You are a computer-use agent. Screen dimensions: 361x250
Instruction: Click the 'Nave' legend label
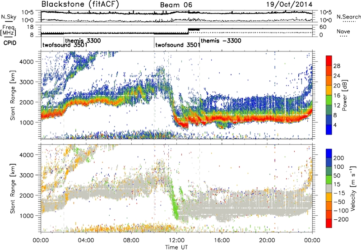[x=343, y=31]
